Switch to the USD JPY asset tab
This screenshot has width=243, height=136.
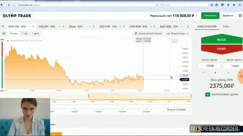coord(47,26)
